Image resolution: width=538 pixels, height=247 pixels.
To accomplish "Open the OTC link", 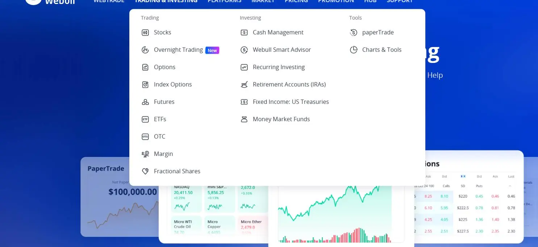I will 159,137.
